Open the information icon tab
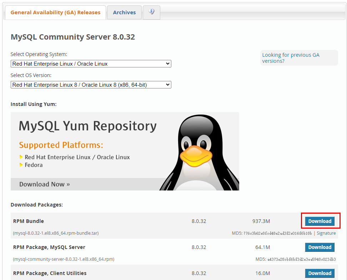The height and width of the screenshot is (280, 347). pyautogui.click(x=151, y=12)
